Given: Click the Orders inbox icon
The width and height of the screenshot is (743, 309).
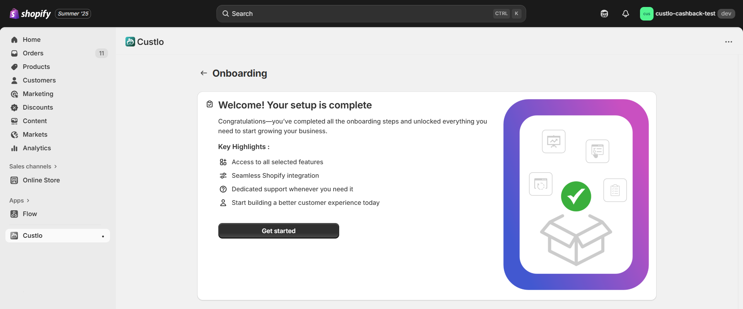Looking at the screenshot, I should [x=14, y=53].
